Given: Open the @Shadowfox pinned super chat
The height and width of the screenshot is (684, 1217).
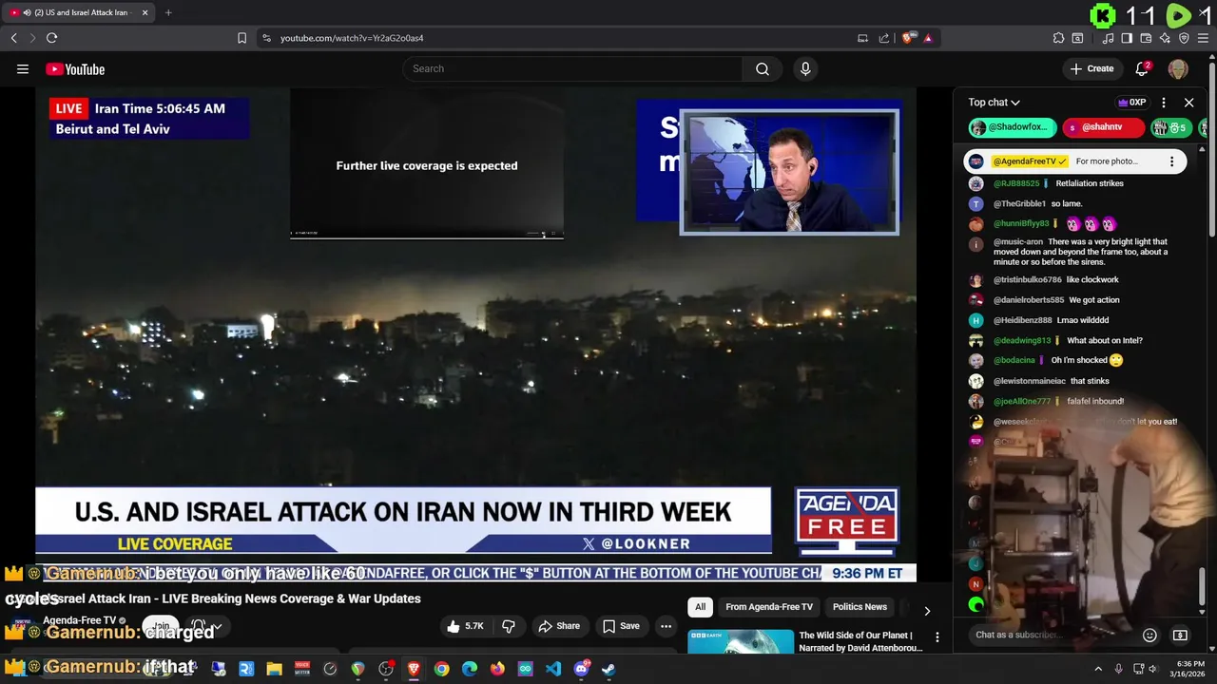Looking at the screenshot, I should (1013, 127).
